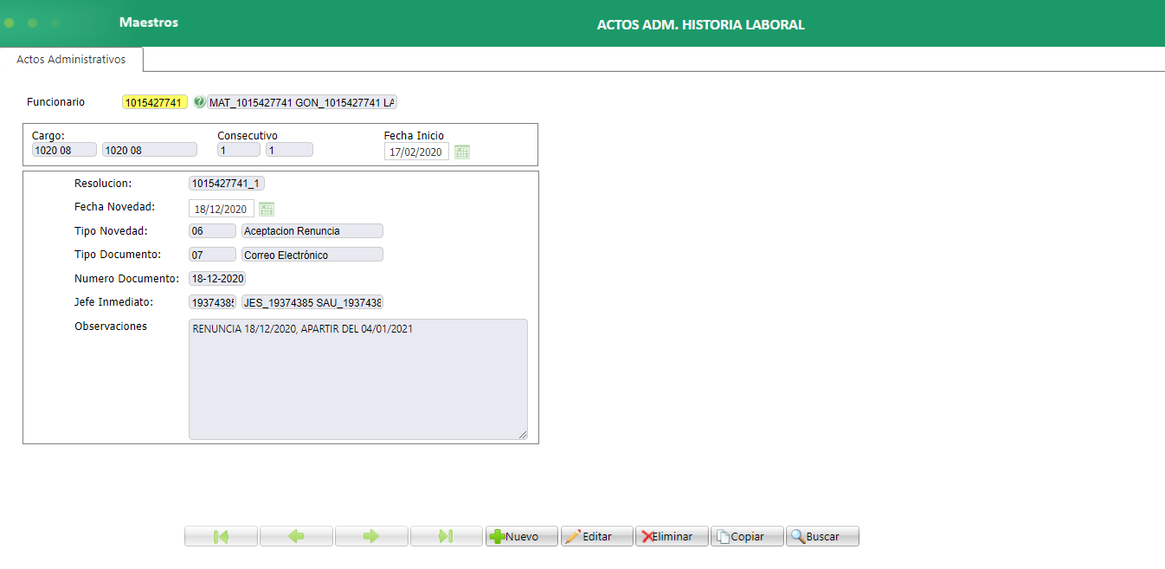This screenshot has height=569, width=1165.
Task: Click the Numero Documento: label
Action: coord(126,279)
